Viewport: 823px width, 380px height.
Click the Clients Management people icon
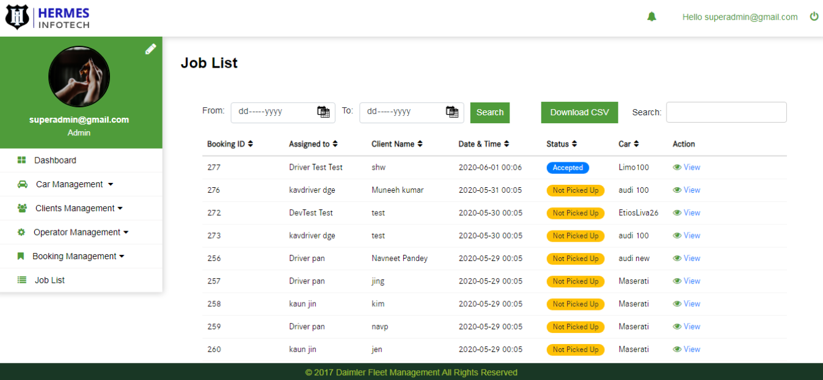[22, 208]
